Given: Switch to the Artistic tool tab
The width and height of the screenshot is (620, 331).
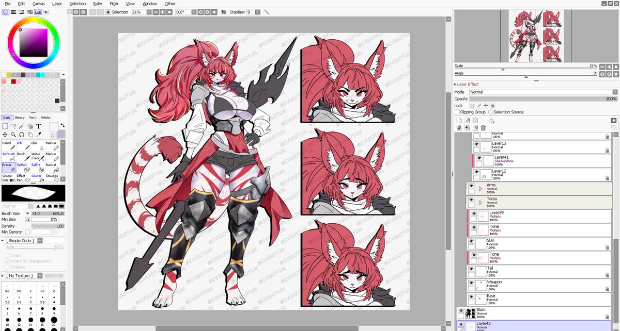Looking at the screenshot, I should pyautogui.click(x=46, y=118).
